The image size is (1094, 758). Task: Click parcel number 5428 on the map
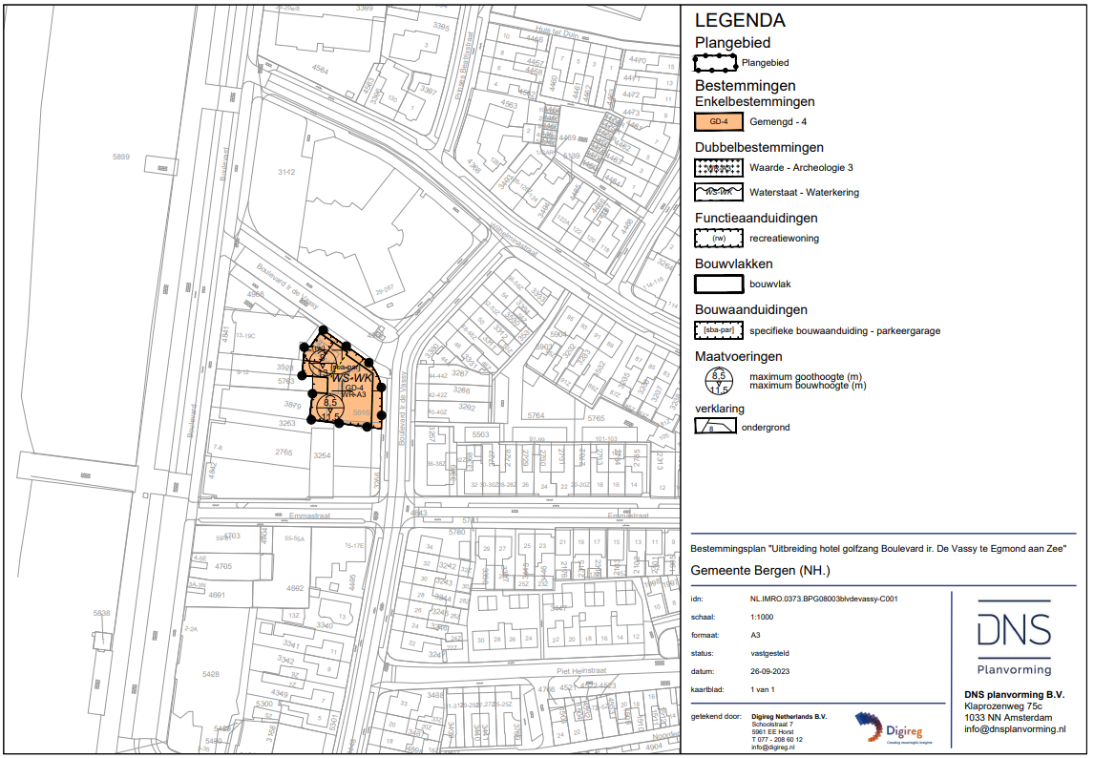coord(211,674)
